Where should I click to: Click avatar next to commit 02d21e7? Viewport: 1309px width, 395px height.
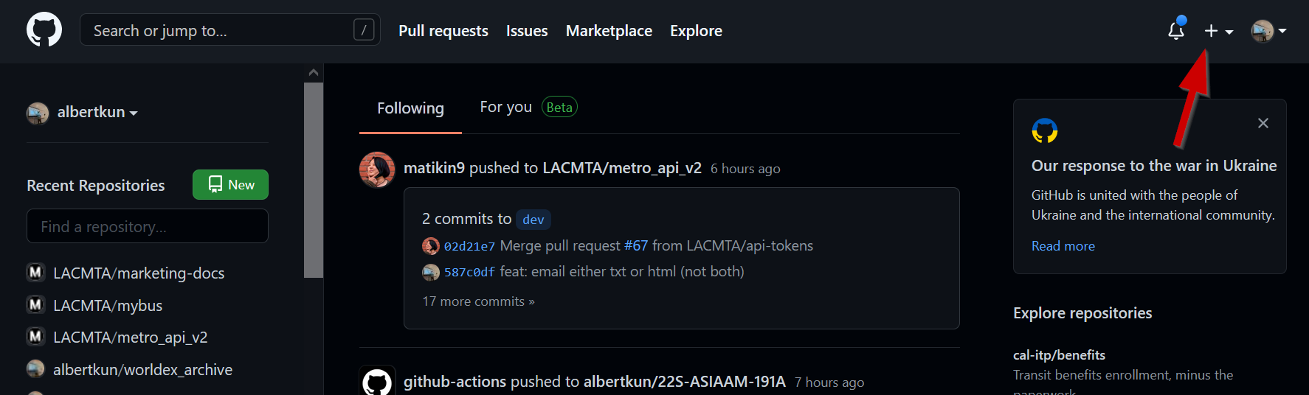click(431, 246)
